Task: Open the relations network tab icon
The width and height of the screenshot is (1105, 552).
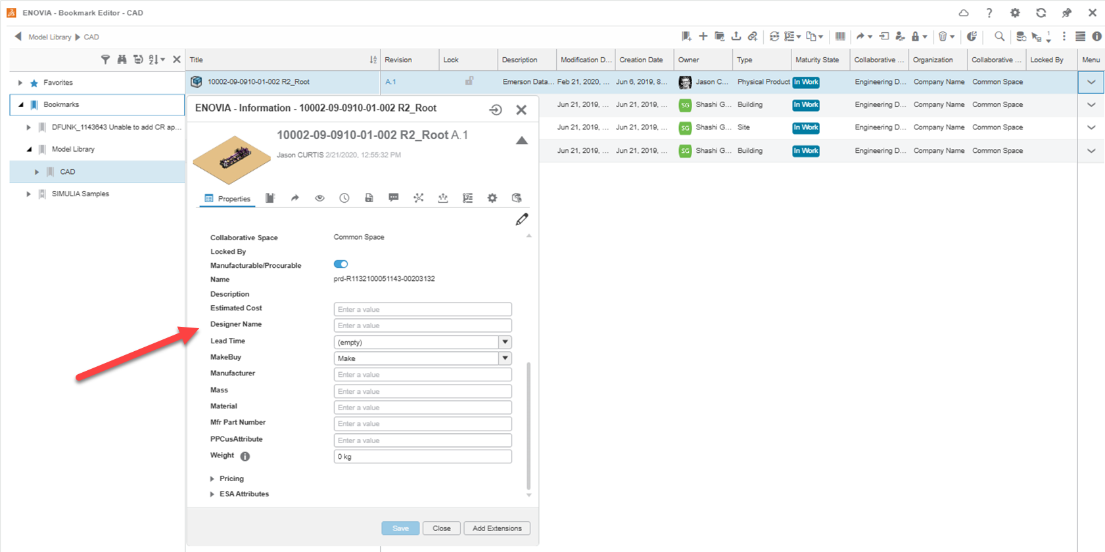Action: (418, 198)
